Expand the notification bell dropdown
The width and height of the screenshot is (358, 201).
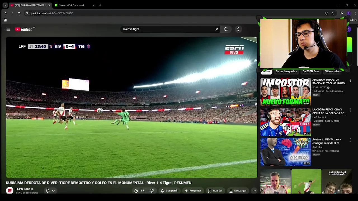(x=50, y=191)
